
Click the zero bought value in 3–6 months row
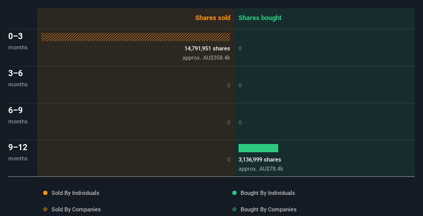click(x=240, y=86)
